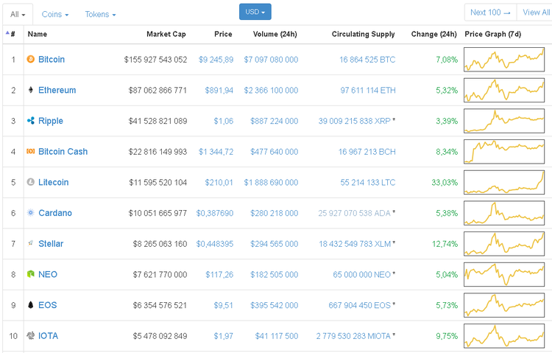Click Stellar change 12,74%
Screen dimensions: 552x353
click(x=445, y=244)
